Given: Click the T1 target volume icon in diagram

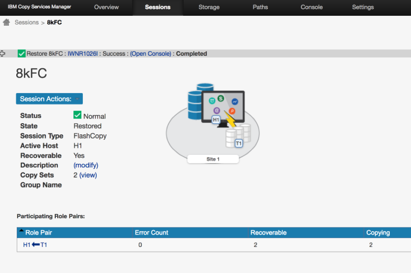Looking at the screenshot, I should [239, 143].
